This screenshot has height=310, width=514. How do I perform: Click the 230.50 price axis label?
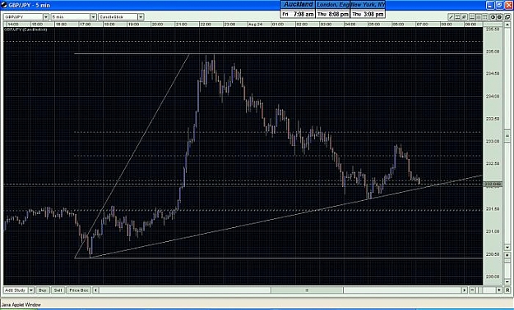pos(493,254)
